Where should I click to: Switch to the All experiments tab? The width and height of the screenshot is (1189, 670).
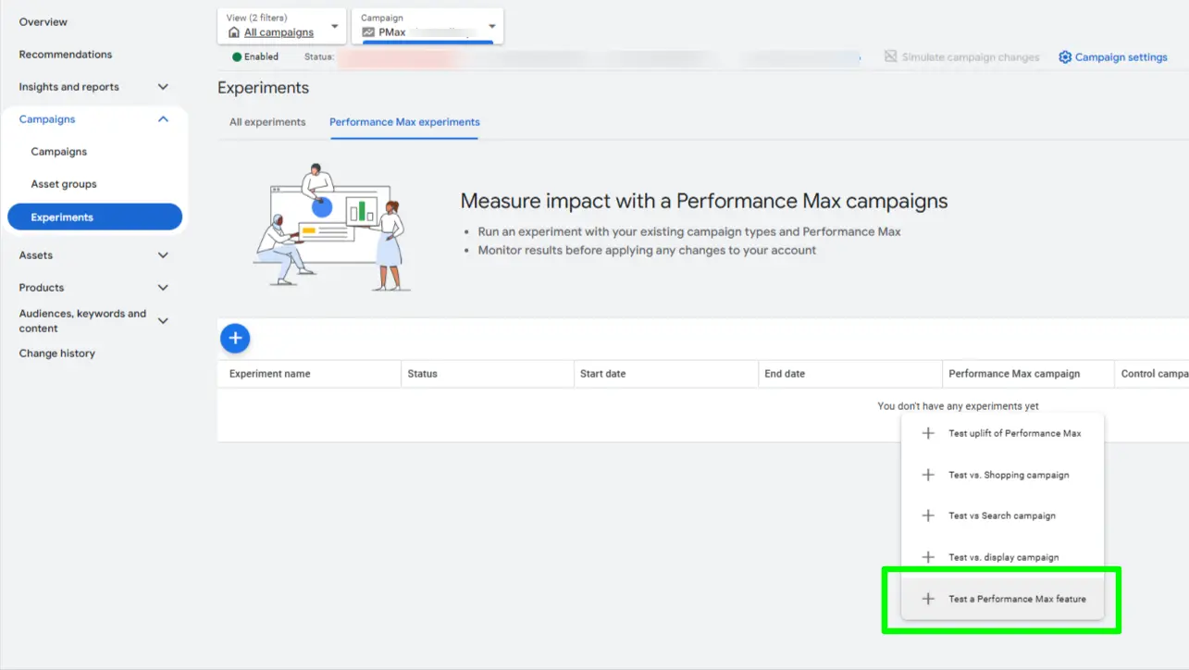tap(267, 122)
